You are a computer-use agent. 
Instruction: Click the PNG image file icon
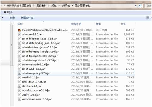tap(19, 30)
